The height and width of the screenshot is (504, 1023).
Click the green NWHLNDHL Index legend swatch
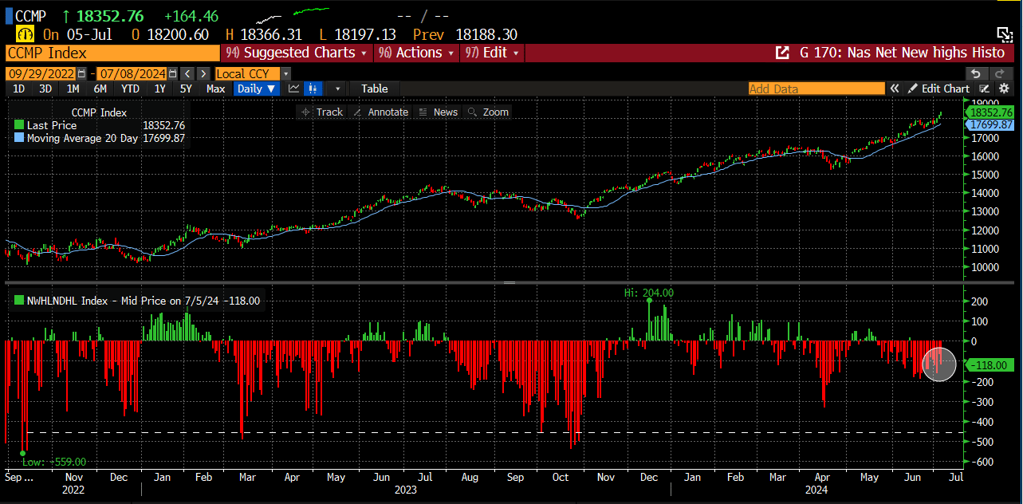coord(19,301)
